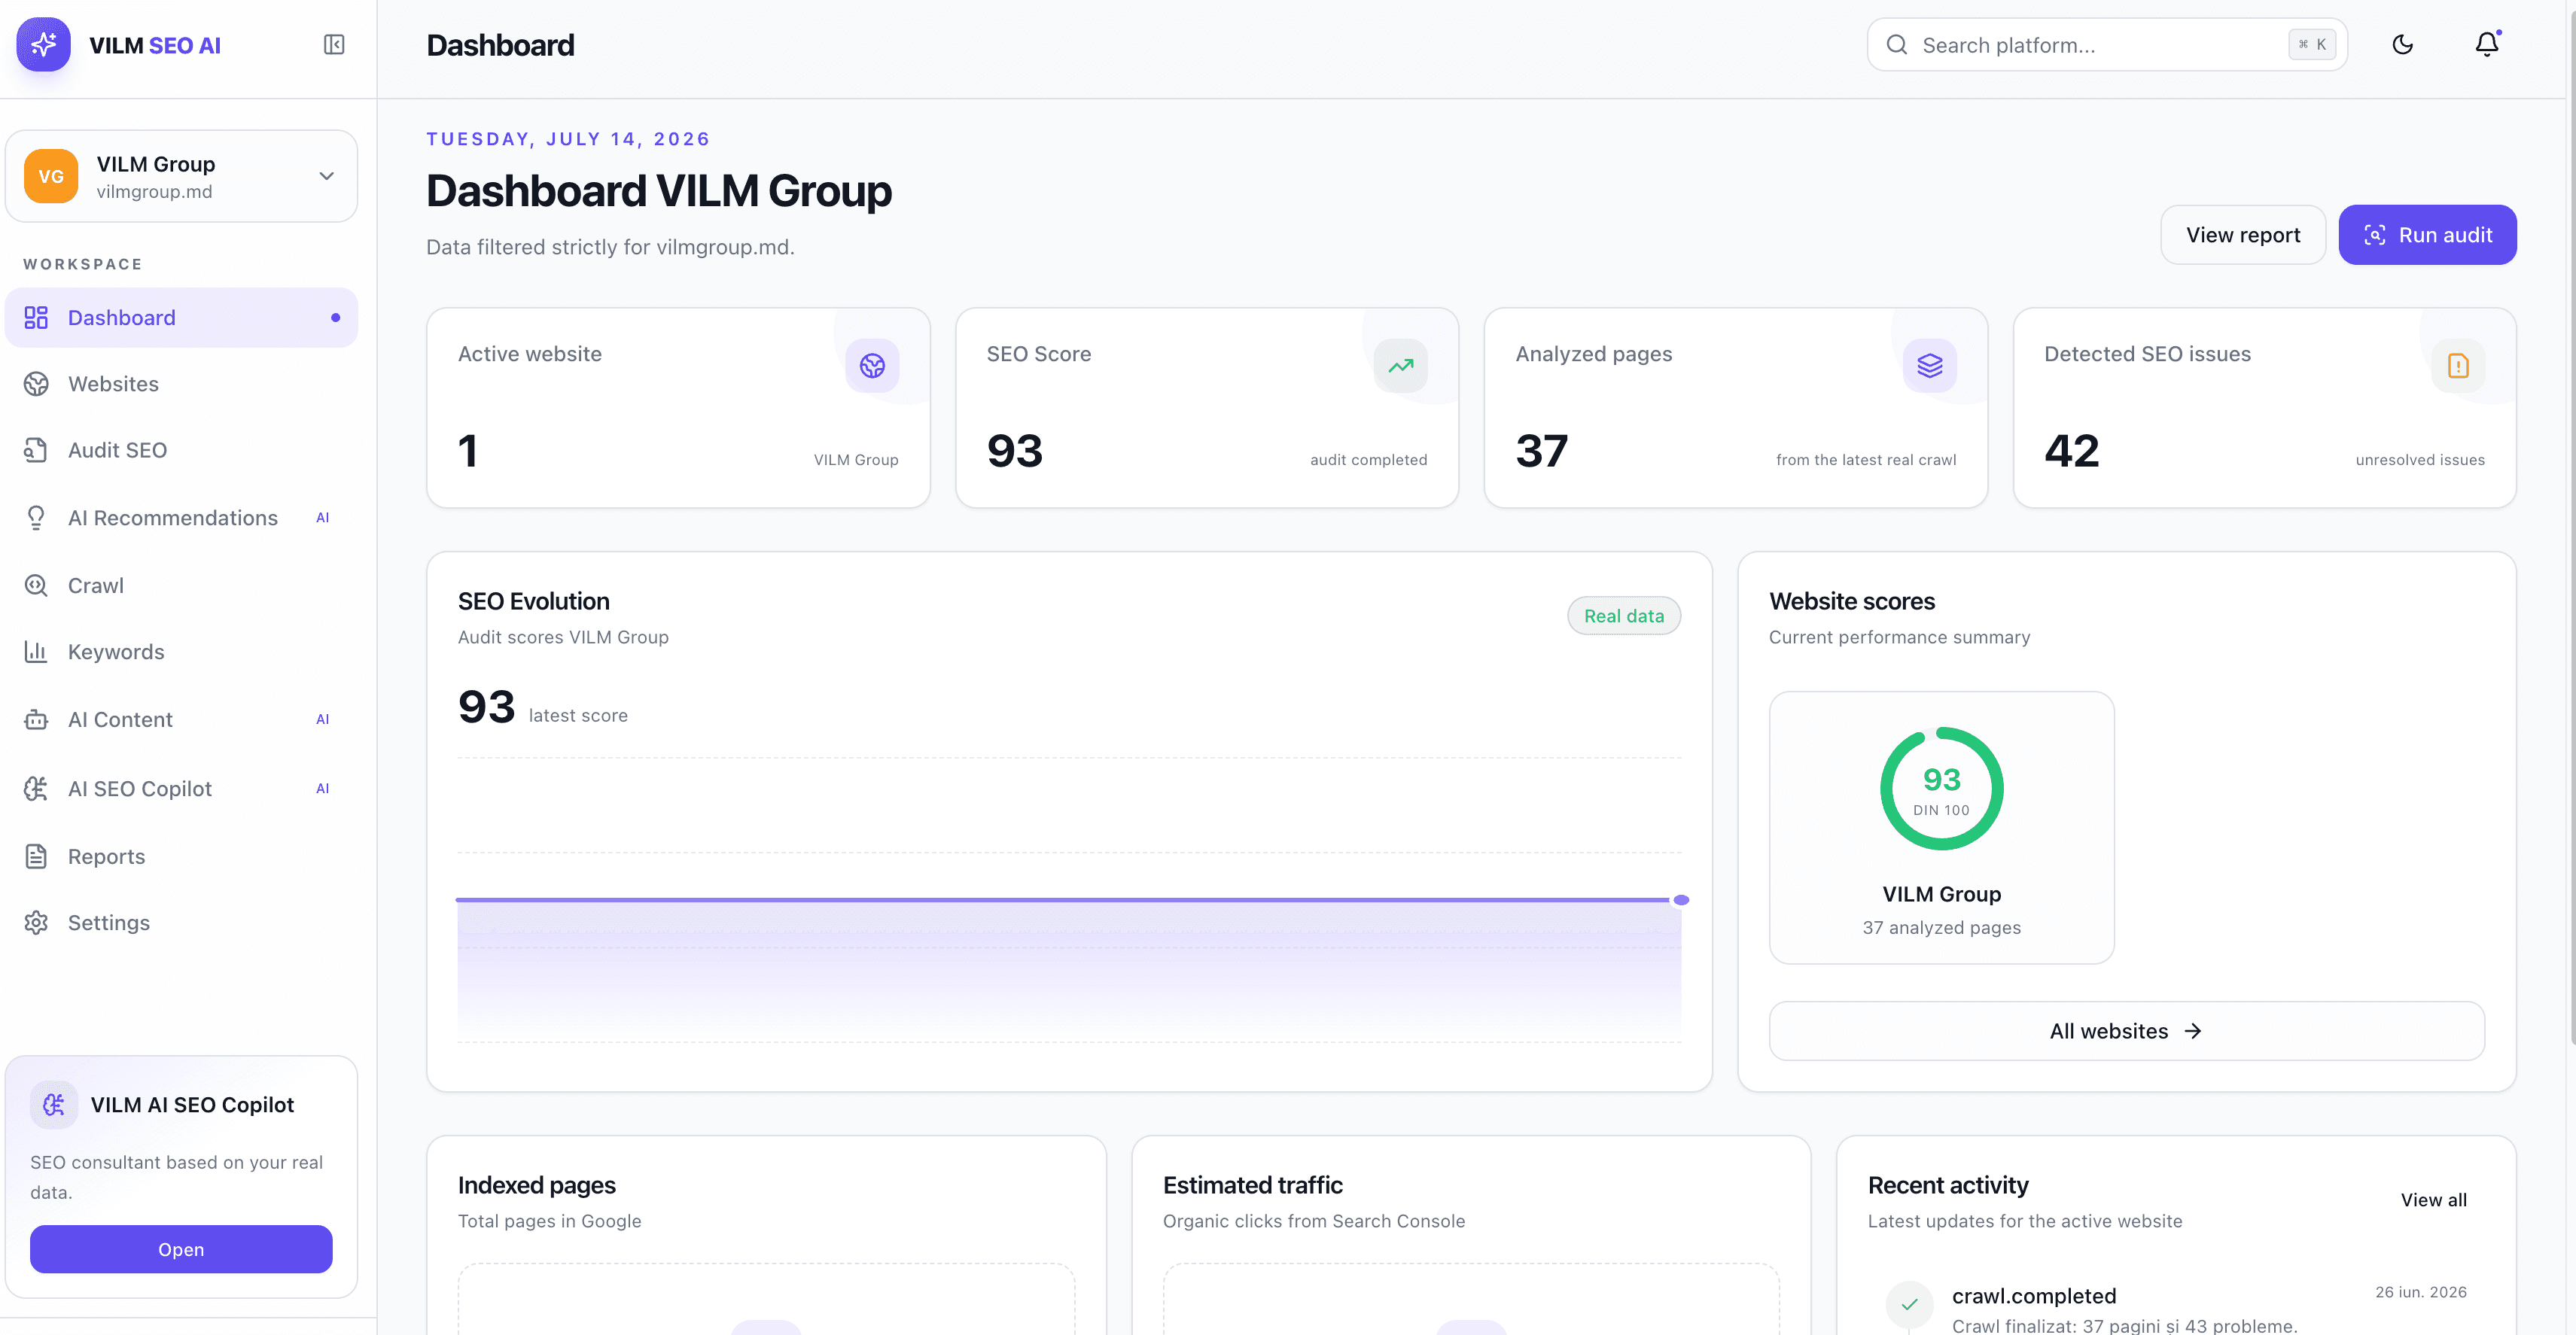The height and width of the screenshot is (1335, 2576).
Task: Toggle dark mode moon icon
Action: click(x=2403, y=44)
